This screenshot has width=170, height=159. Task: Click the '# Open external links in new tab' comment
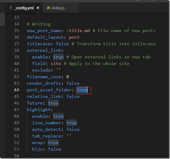(x=108, y=57)
